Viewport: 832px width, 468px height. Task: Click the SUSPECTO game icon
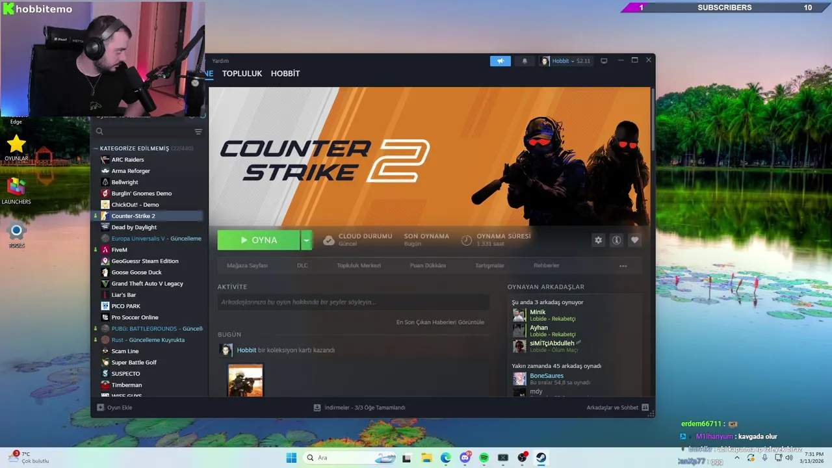click(x=105, y=374)
